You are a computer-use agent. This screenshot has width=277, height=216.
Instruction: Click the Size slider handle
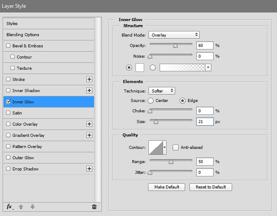[156, 122]
